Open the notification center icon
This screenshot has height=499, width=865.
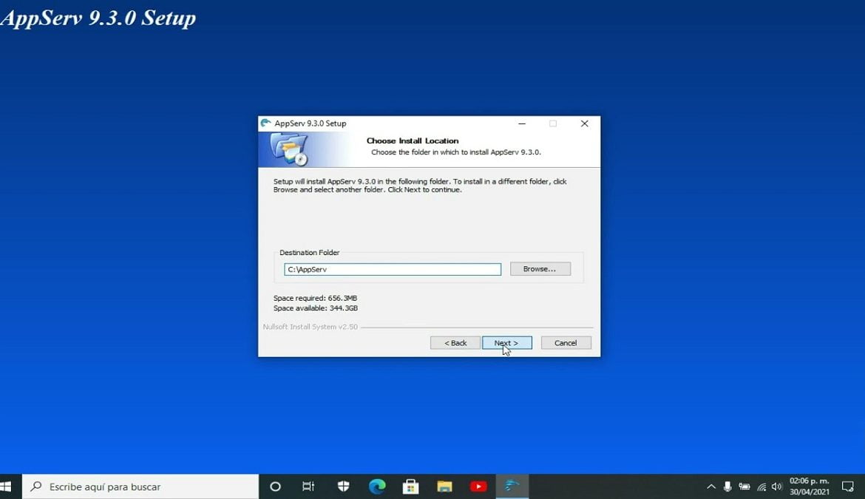tap(848, 486)
